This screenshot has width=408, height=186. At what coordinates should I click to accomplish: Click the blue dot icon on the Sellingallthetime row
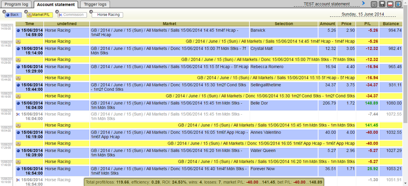click(18, 85)
